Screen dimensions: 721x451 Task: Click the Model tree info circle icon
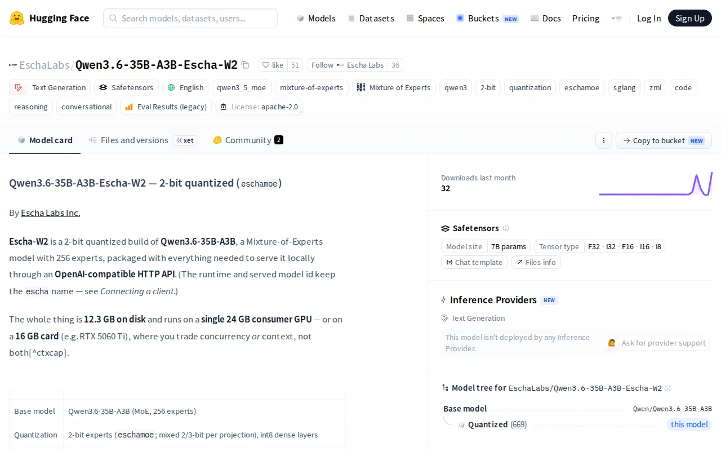point(667,388)
